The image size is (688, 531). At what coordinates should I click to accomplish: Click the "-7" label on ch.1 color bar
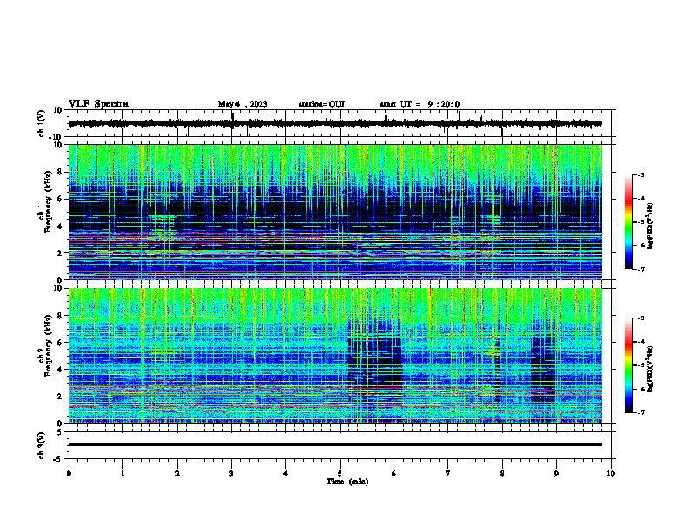640,269
